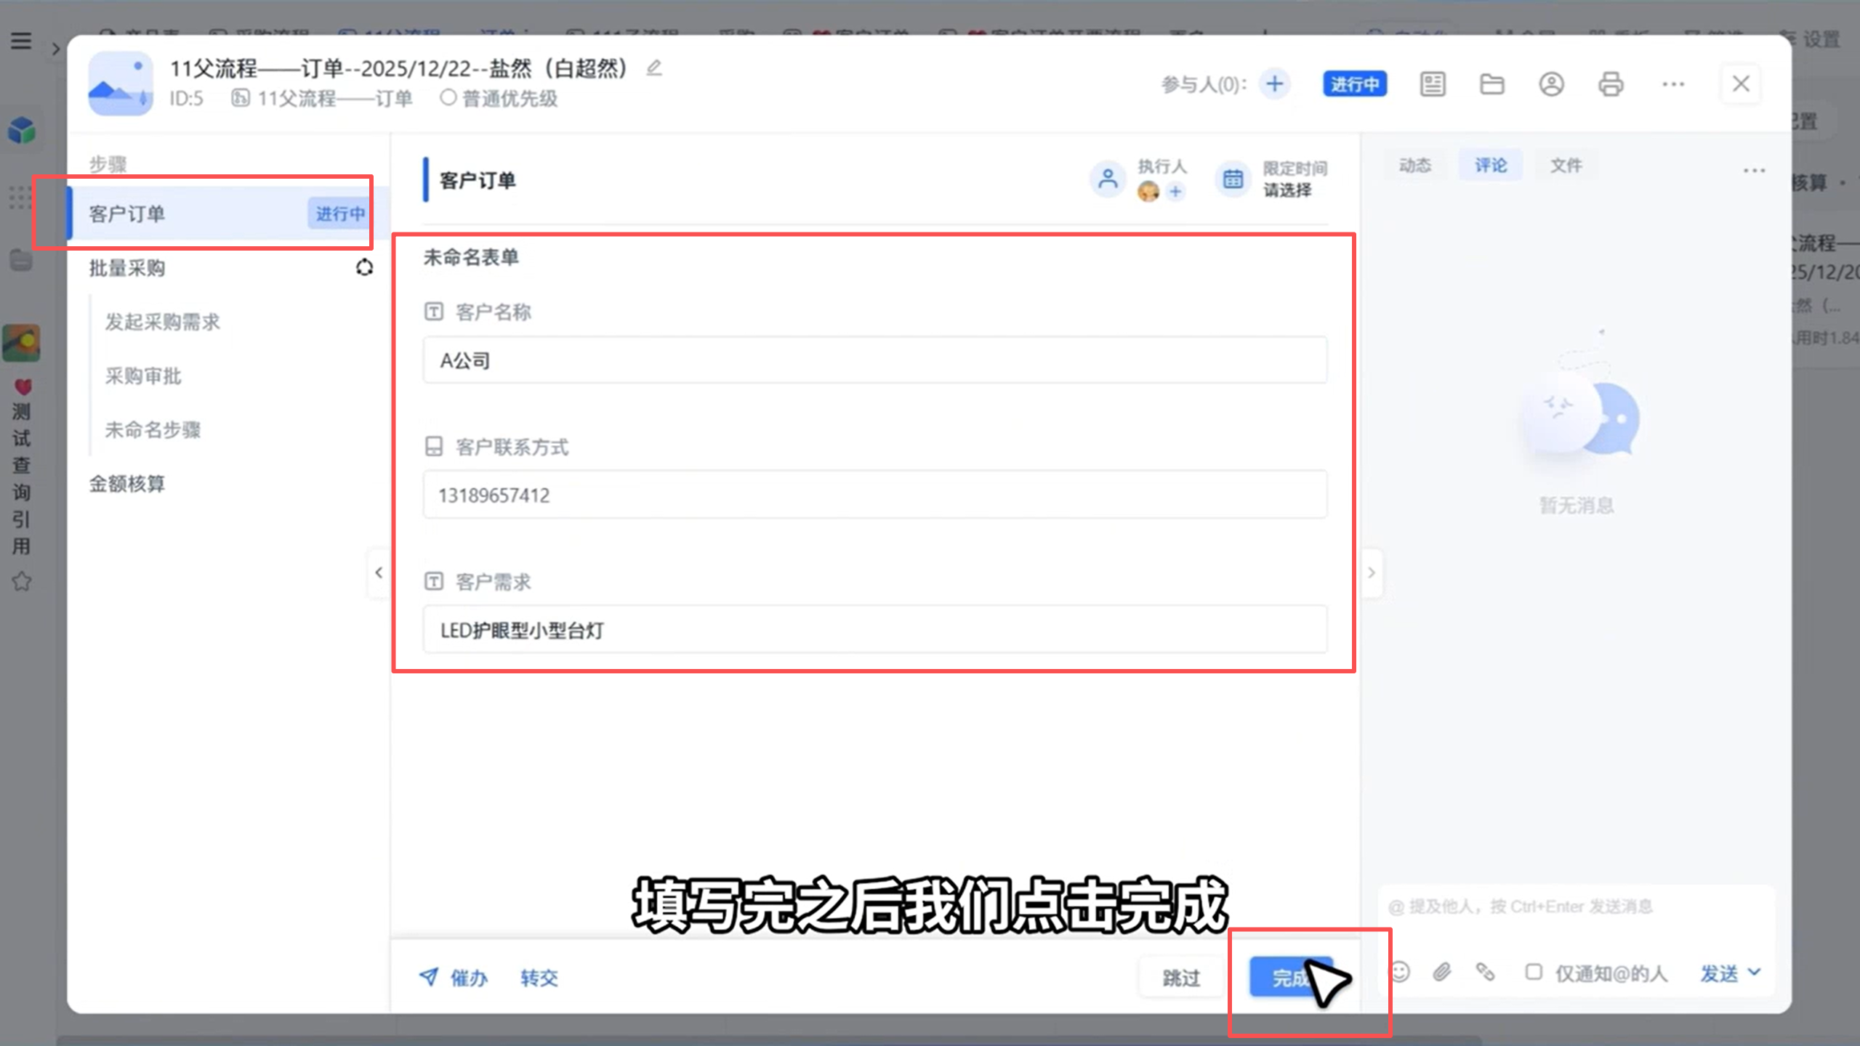The height and width of the screenshot is (1046, 1860).
Task: Click the blue cube app icon in sidebar
Action: [x=22, y=131]
